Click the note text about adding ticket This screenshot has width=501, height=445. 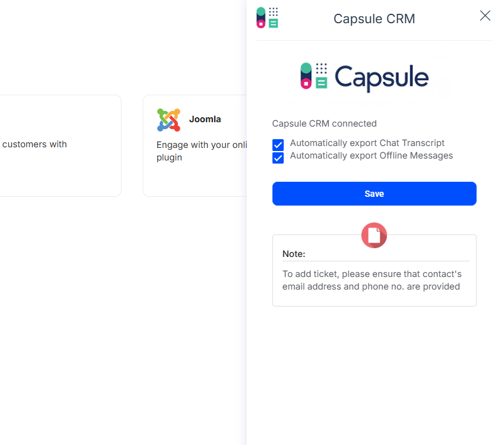click(371, 280)
